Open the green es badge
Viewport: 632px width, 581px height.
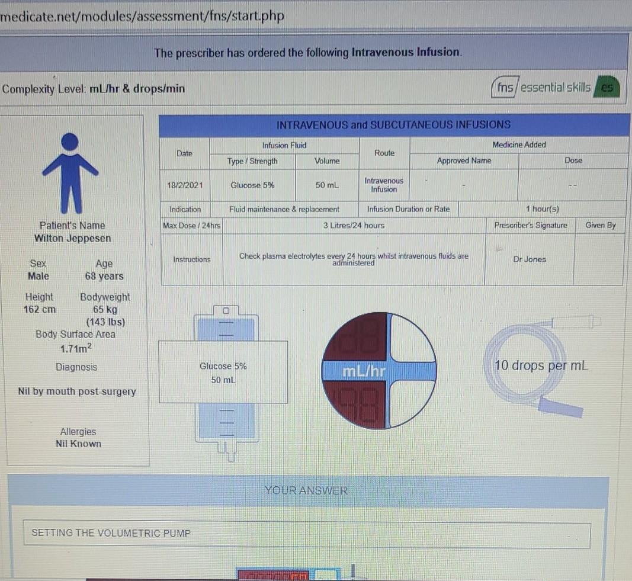[607, 87]
